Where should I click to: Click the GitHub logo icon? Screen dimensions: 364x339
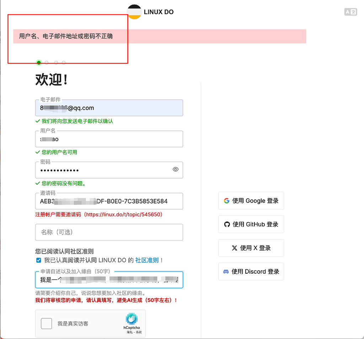click(227, 224)
